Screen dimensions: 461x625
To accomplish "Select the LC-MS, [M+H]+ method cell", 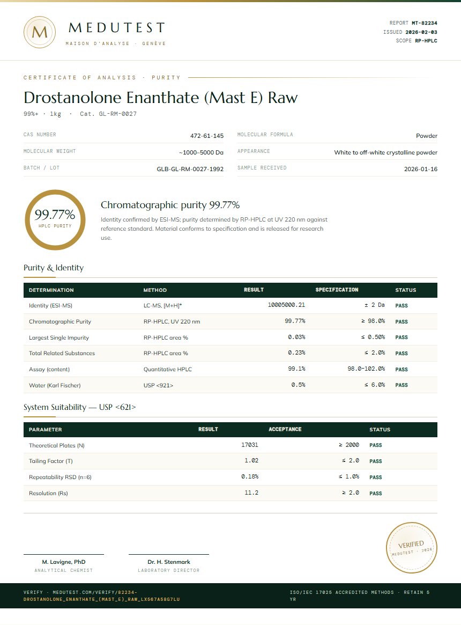I will 162,306.
